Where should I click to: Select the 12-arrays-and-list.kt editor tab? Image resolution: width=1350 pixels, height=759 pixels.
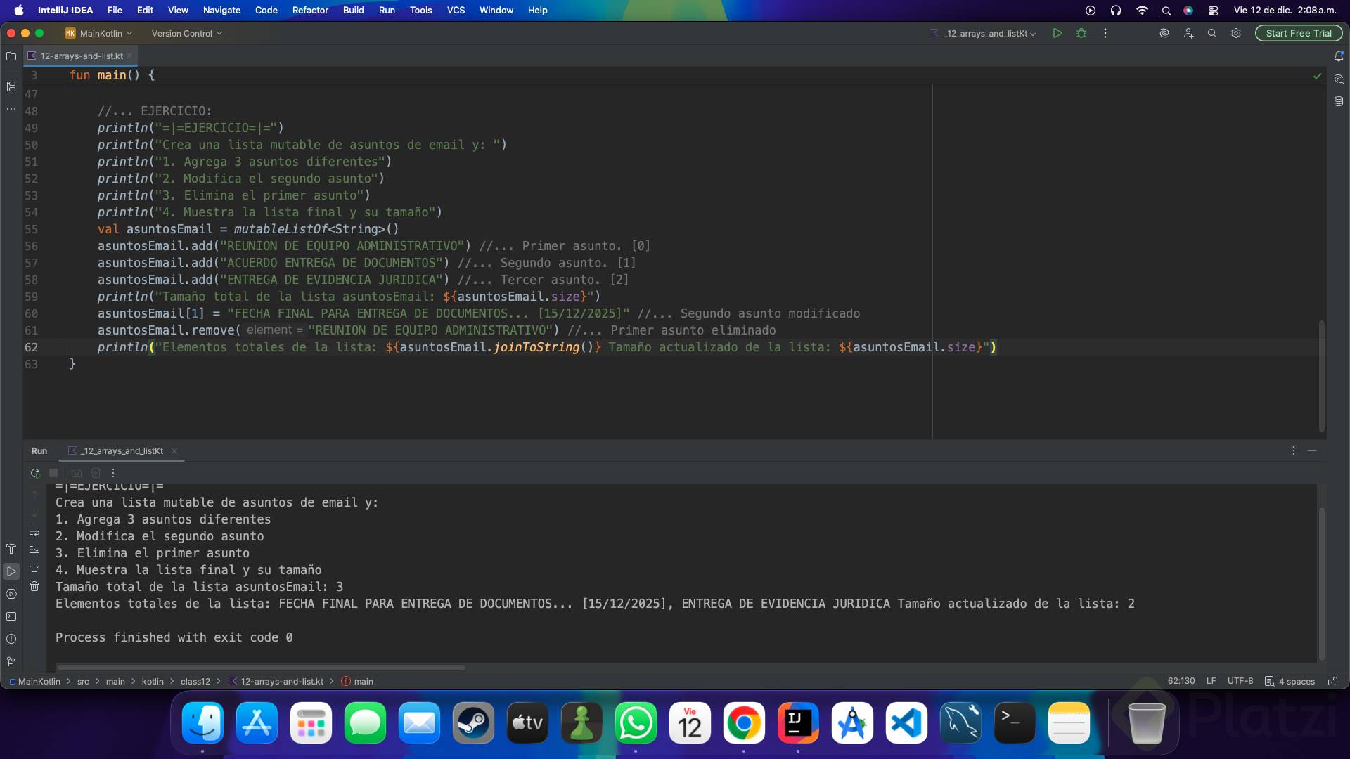[x=82, y=56]
